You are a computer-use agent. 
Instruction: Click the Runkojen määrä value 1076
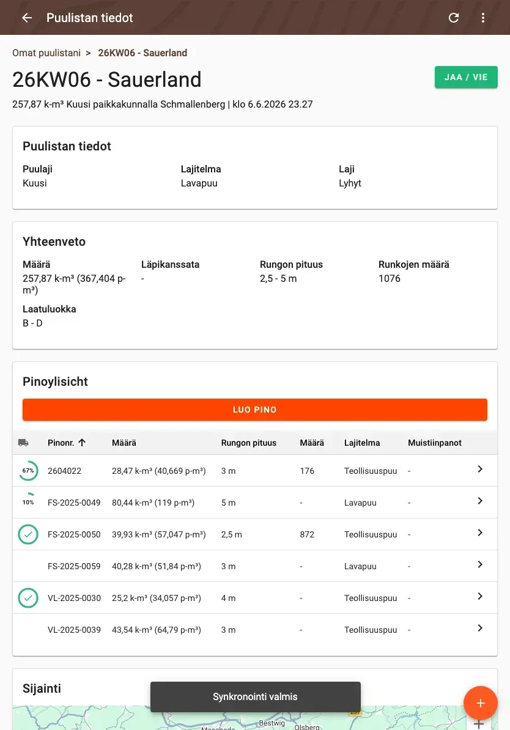click(x=390, y=278)
